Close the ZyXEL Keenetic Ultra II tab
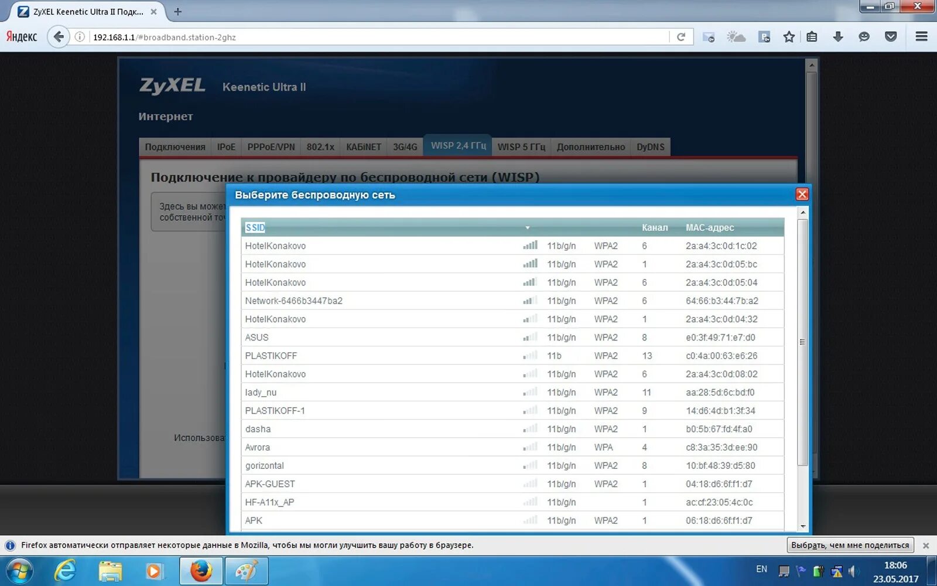This screenshot has height=586, width=937. click(x=153, y=11)
